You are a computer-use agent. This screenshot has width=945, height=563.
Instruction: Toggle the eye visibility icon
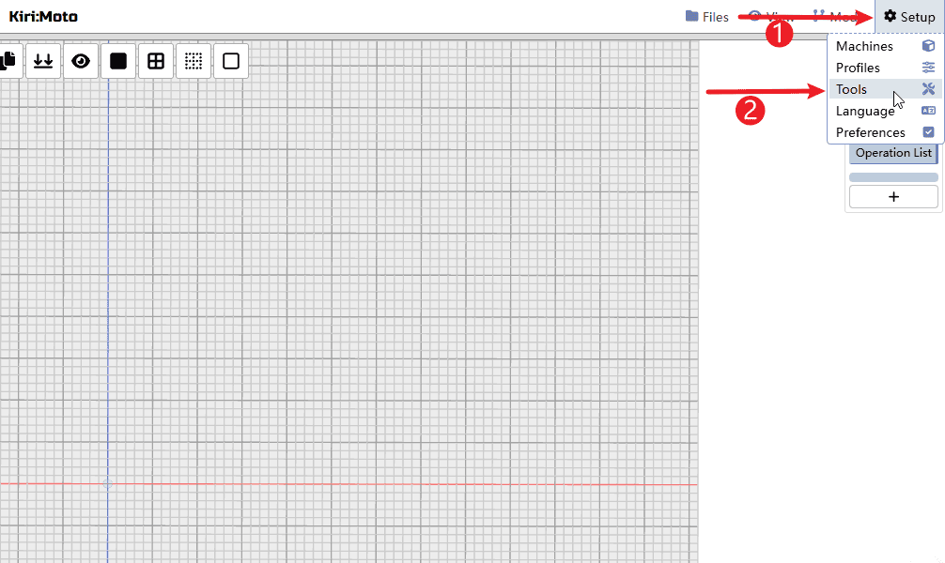click(x=81, y=61)
